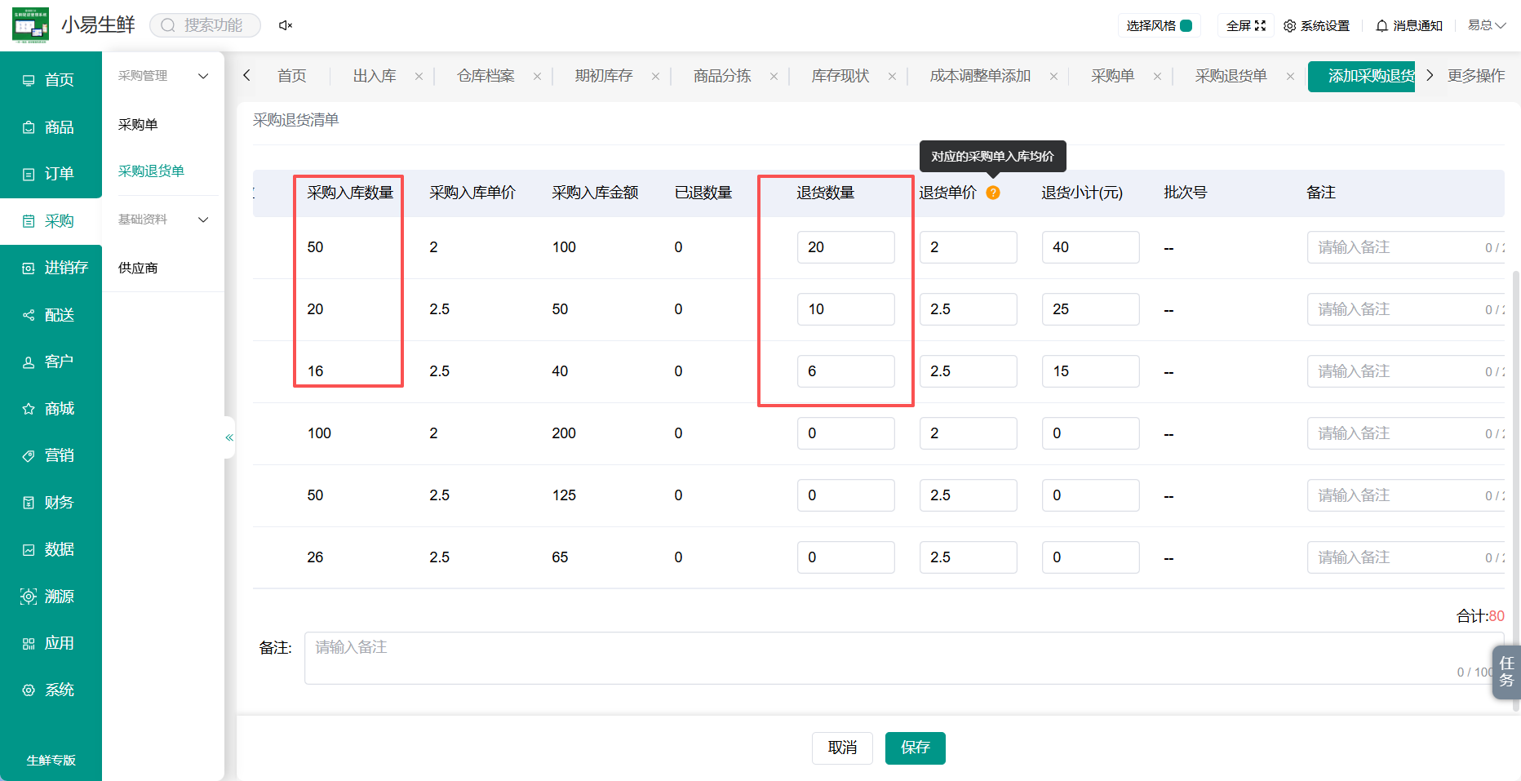
Task: Open the 首页 home sidebar icon
Action: point(29,80)
